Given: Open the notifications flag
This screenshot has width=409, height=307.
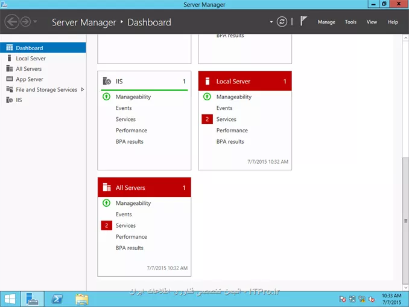Looking at the screenshot, I should [303, 21].
